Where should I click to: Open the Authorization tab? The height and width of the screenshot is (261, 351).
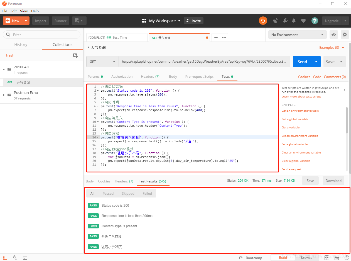[122, 77]
